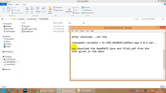Go back with the Explorer back arrow
The image size is (166, 93).
(x=2, y=19)
